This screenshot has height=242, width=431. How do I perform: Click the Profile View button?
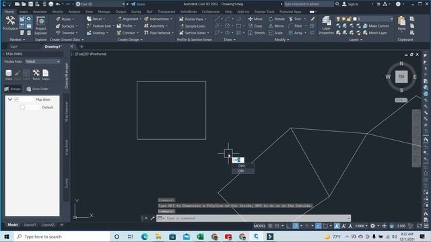[x=192, y=19]
